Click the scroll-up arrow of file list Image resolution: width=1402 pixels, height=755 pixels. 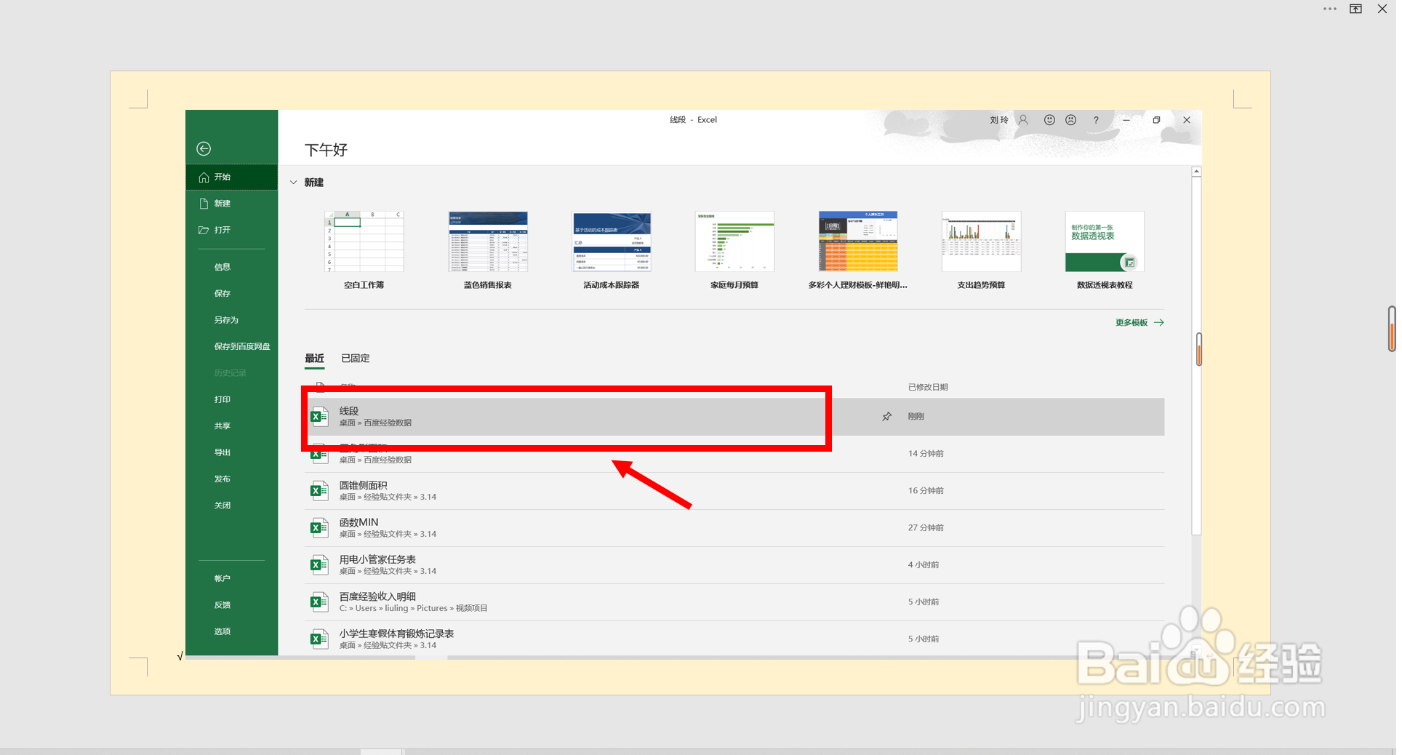1196,172
